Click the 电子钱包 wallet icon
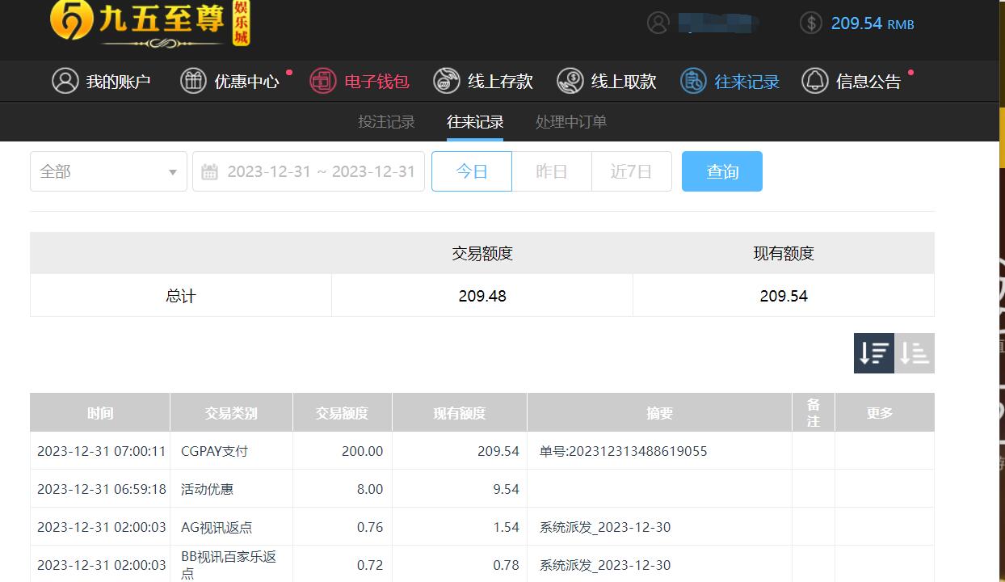Viewport: 1005px width, 582px height. (323, 81)
